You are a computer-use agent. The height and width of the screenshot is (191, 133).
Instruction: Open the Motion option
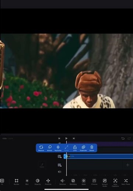pyautogui.click(x=50, y=148)
